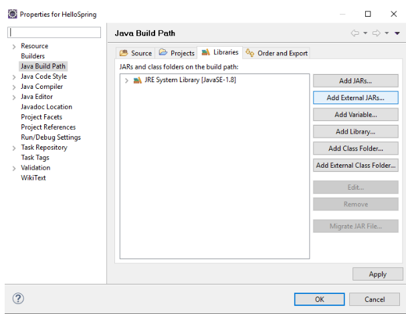Image resolution: width=406 pixels, height=314 pixels.
Task: Click the JRE System Library icon
Action: pos(137,80)
